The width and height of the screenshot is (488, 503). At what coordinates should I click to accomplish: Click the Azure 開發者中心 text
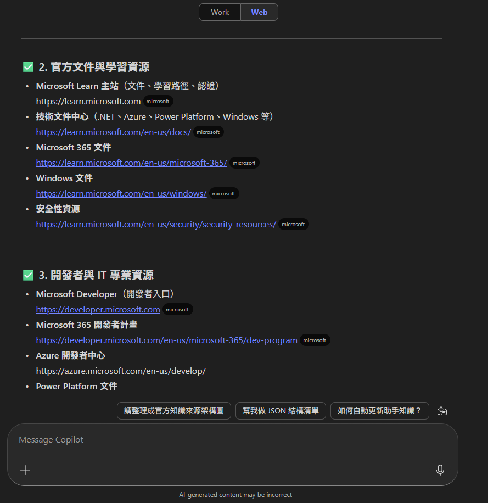tap(71, 356)
